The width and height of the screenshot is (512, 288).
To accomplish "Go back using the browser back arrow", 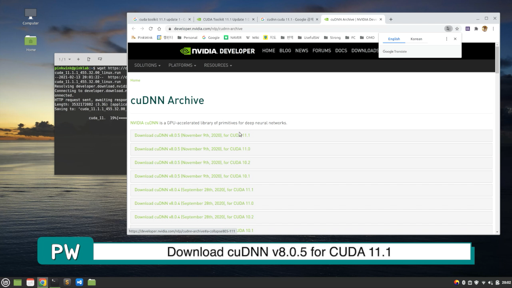I will 134,29.
